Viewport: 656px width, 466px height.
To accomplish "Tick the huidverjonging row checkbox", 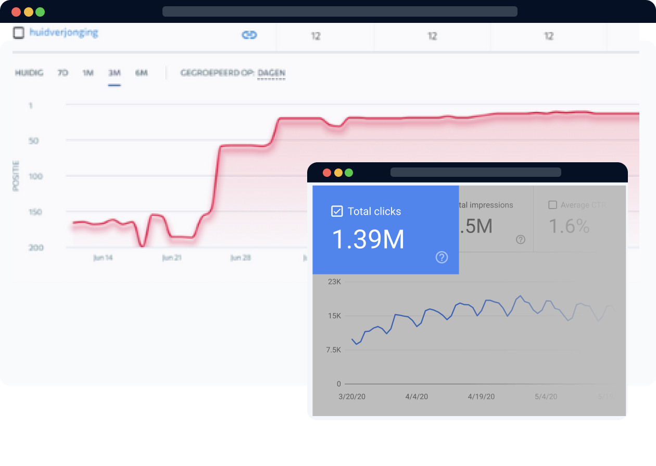I will [x=19, y=33].
